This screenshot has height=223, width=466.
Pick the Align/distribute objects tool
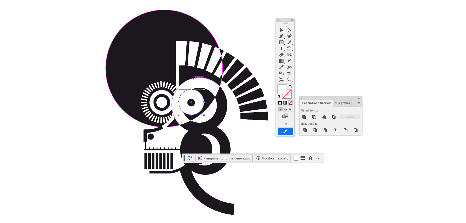[x=281, y=80]
